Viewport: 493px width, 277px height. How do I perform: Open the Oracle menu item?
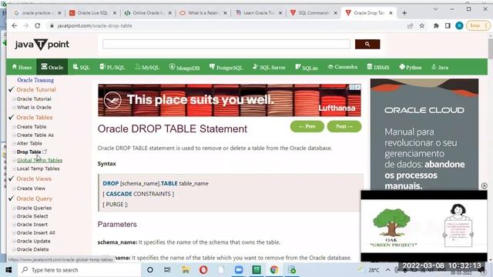[52, 67]
